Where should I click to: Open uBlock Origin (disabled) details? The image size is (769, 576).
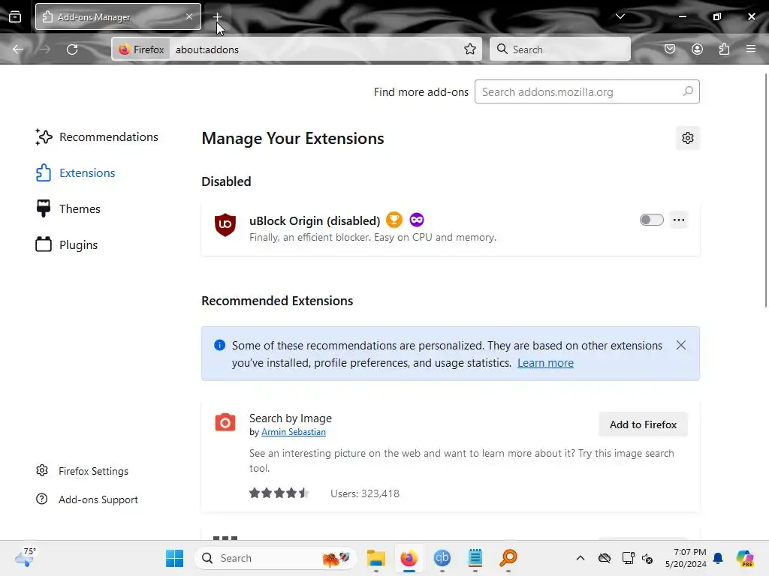[315, 221]
